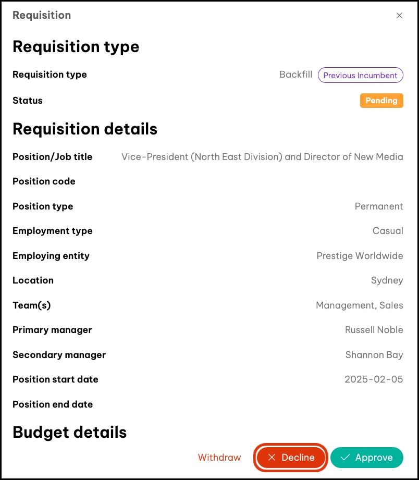This screenshot has height=480, width=419.
Task: Click the Vice-President job title text
Action: click(262, 157)
